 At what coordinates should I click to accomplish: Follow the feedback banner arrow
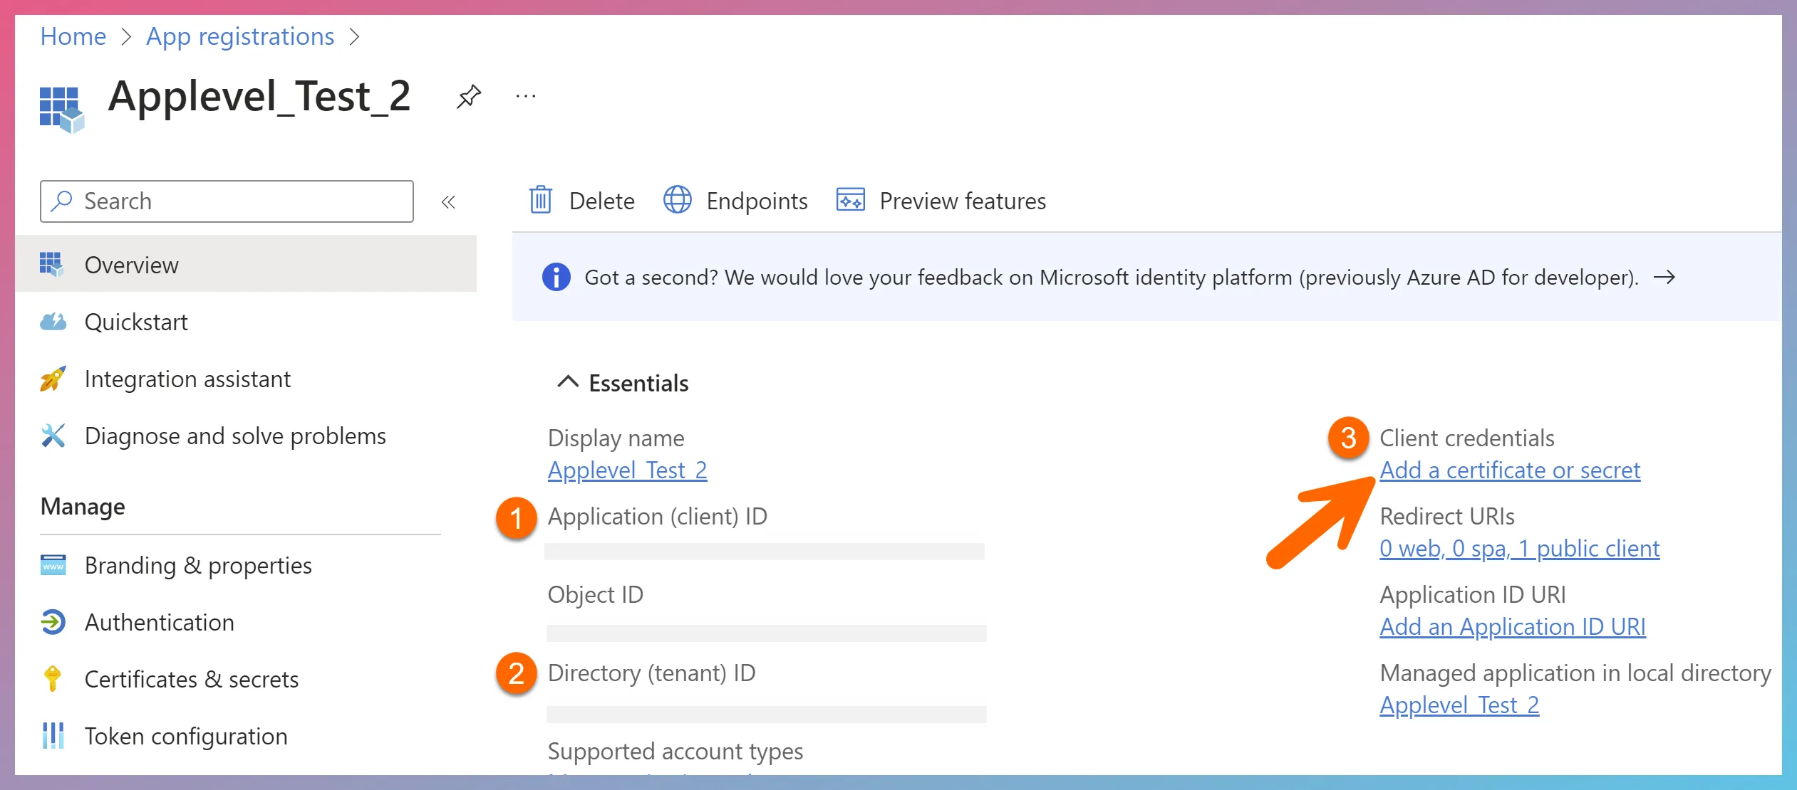tap(1664, 277)
